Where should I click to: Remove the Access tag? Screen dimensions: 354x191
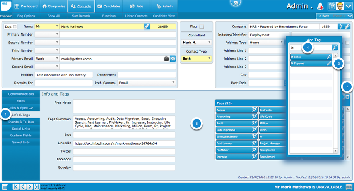click(254, 110)
